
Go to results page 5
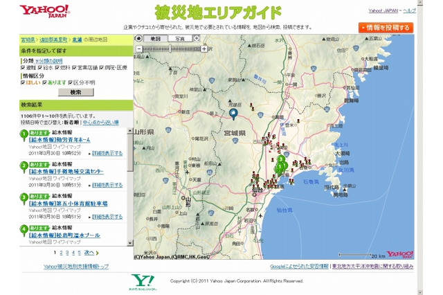point(80,253)
